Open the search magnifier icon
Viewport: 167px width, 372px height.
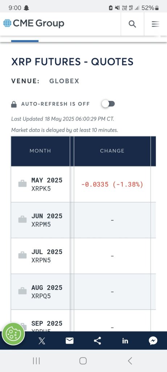(132, 24)
